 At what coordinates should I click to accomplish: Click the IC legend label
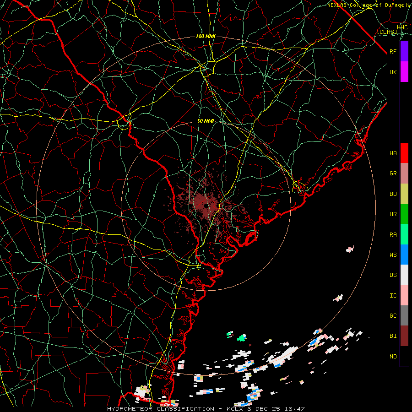393,296
